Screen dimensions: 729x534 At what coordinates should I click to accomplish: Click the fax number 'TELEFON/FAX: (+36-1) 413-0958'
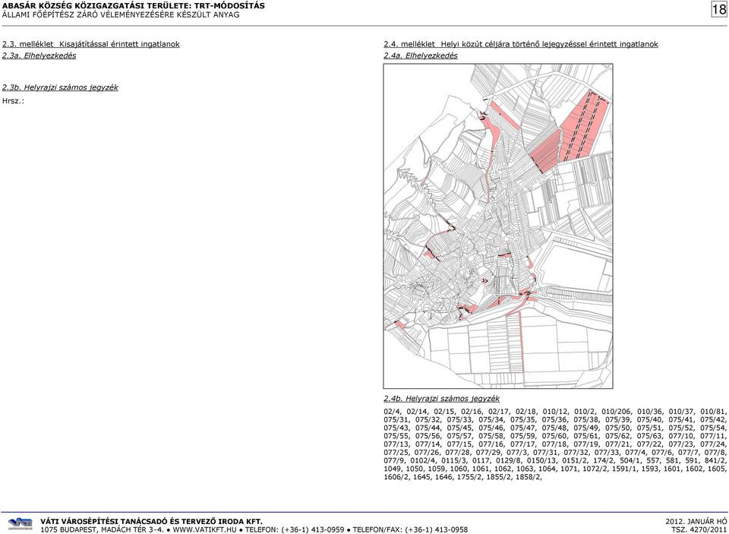(411, 529)
